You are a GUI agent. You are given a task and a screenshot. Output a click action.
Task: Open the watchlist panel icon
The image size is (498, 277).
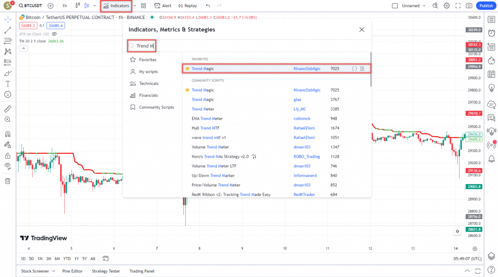coord(491,20)
